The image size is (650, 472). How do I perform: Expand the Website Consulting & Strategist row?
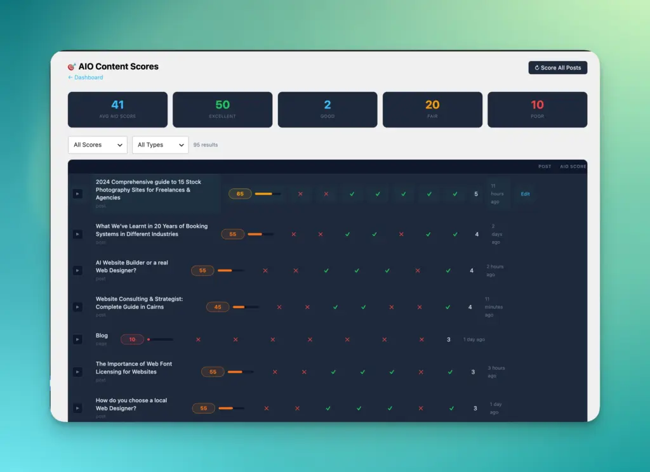click(77, 307)
